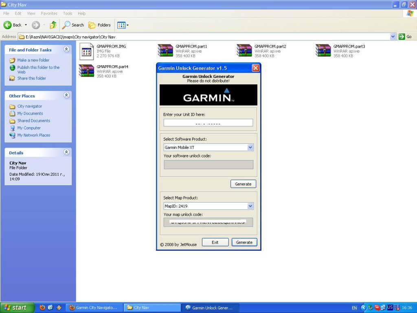Click the Exit button
The height and width of the screenshot is (313, 417).
[215, 242]
